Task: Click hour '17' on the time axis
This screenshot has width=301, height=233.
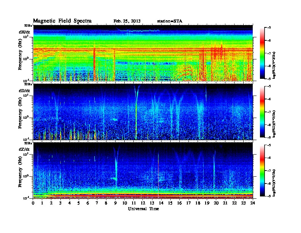Action: click(x=189, y=203)
